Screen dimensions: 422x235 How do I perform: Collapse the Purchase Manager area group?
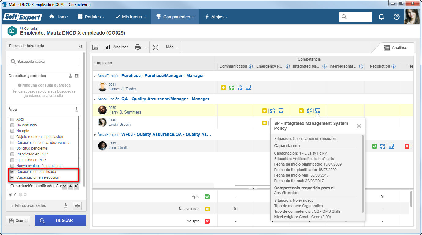[95, 76]
